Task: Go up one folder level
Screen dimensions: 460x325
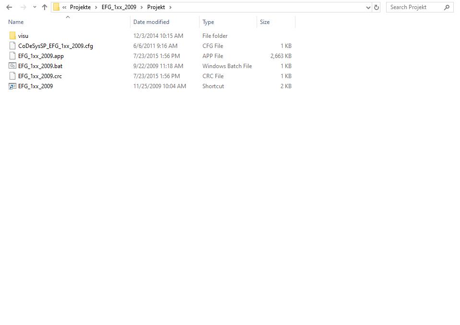Action: click(45, 7)
